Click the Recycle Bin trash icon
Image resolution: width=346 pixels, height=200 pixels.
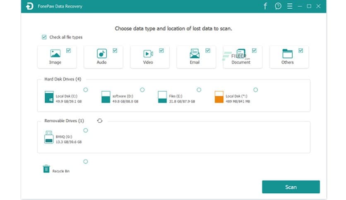click(46, 169)
